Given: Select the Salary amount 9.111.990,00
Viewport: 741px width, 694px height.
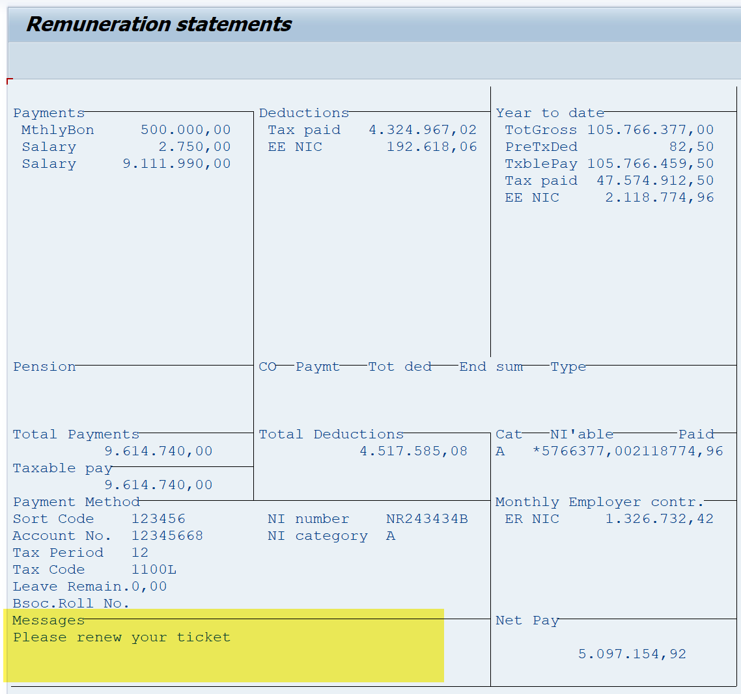Looking at the screenshot, I should 176,164.
